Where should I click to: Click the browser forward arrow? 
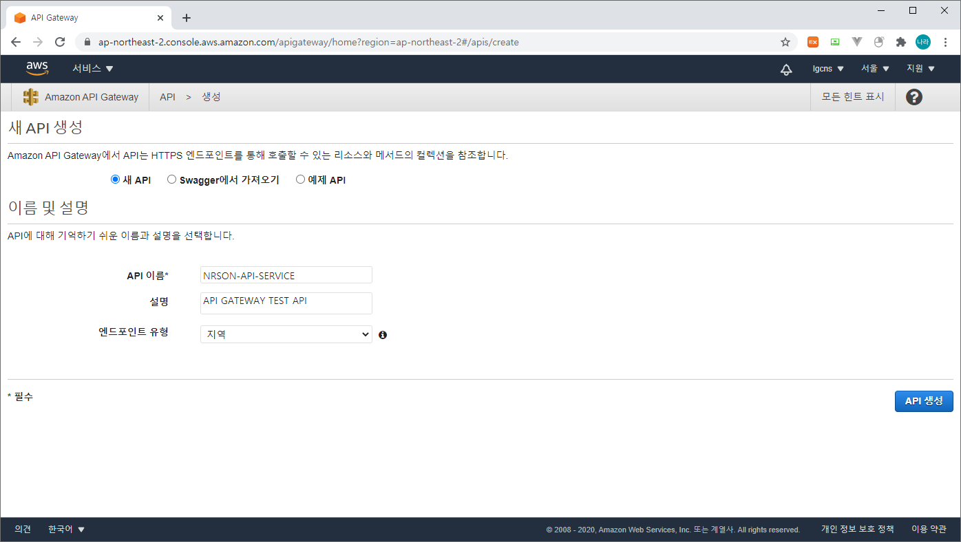[38, 42]
